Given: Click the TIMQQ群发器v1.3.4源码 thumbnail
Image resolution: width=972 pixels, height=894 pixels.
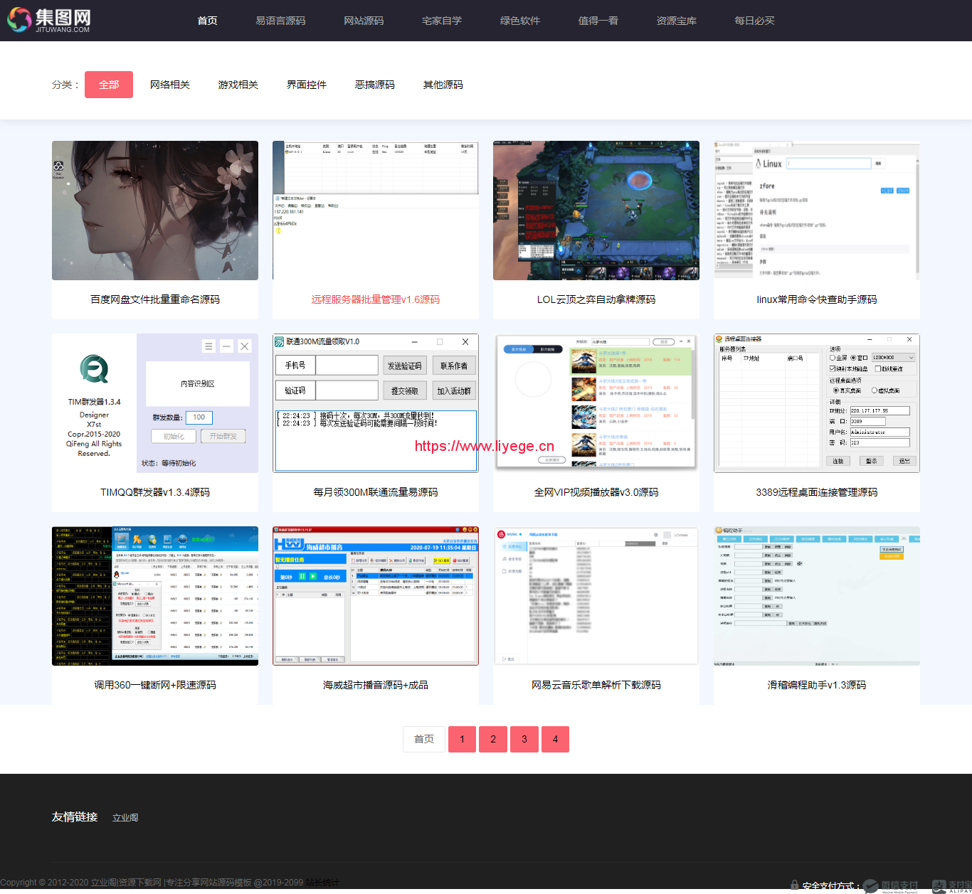Looking at the screenshot, I should tap(155, 403).
